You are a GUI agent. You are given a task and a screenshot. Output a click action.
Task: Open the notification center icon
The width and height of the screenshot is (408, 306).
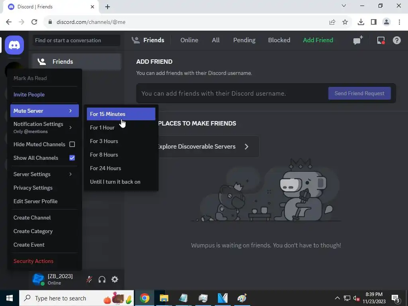396,298
